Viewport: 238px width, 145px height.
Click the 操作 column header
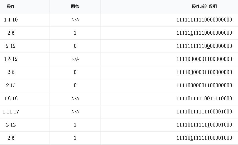point(11,6)
